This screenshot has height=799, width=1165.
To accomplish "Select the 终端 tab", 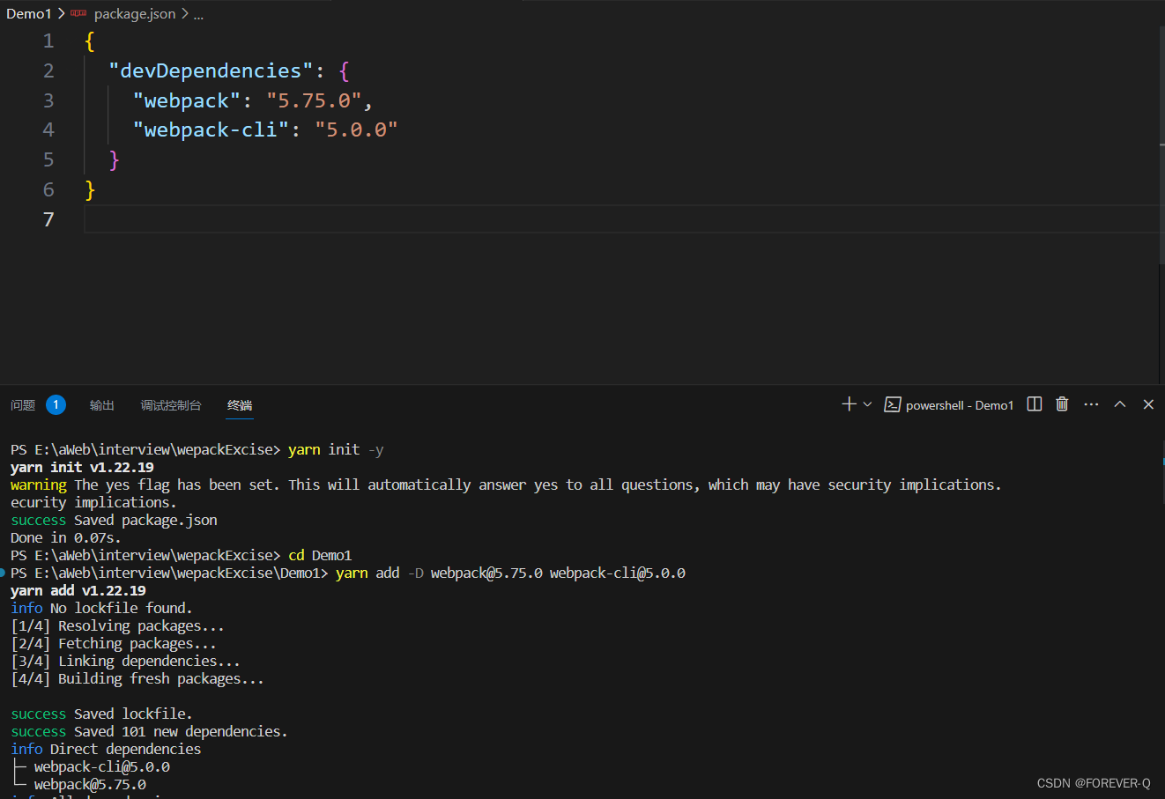I will click(240, 405).
